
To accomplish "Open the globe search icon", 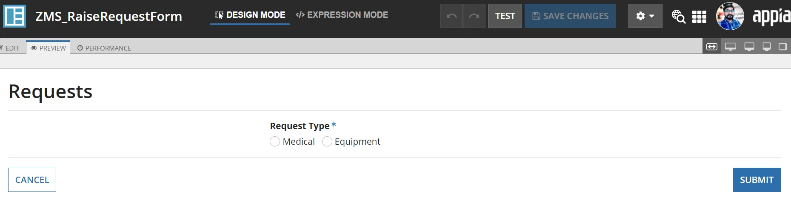I will click(x=678, y=17).
